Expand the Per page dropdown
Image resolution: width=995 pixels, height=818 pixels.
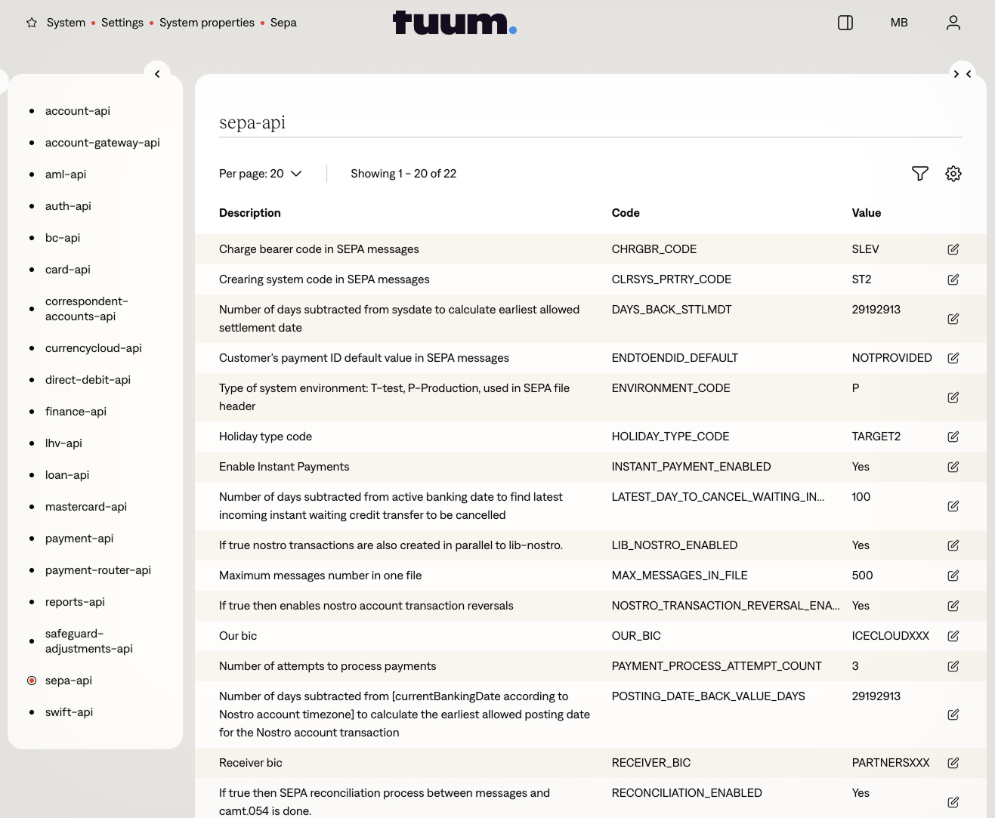pyautogui.click(x=260, y=174)
